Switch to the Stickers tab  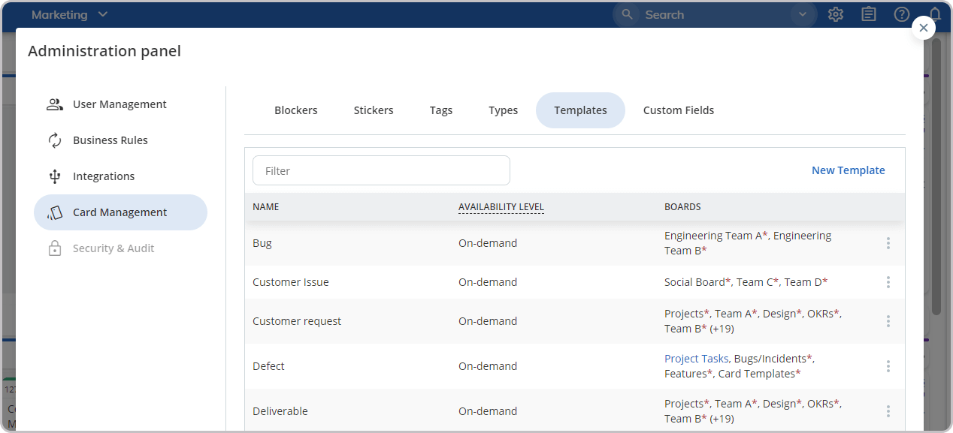pyautogui.click(x=374, y=110)
